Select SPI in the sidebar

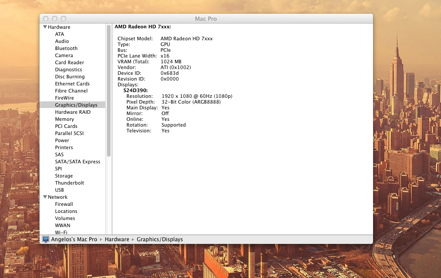(58, 169)
